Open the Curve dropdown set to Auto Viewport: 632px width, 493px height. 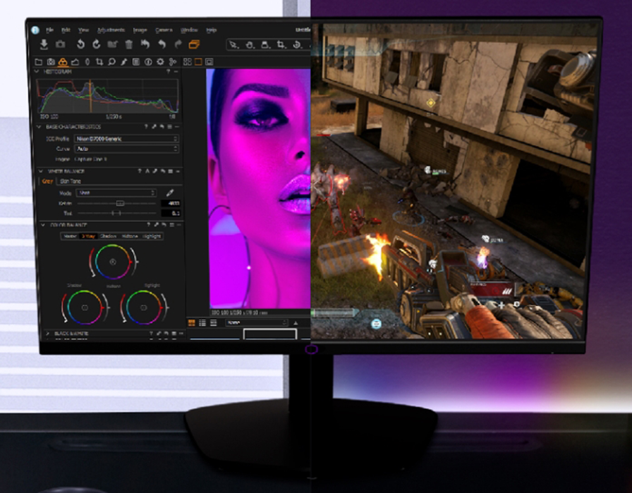click(126, 149)
